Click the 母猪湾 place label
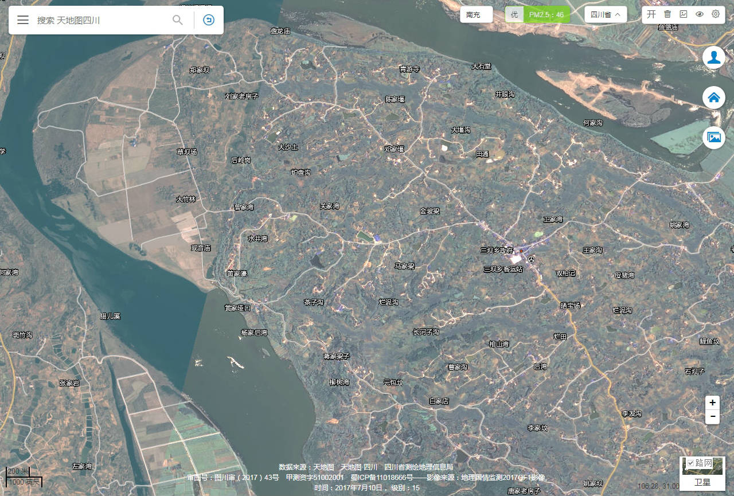This screenshot has width=734, height=496. (624, 275)
